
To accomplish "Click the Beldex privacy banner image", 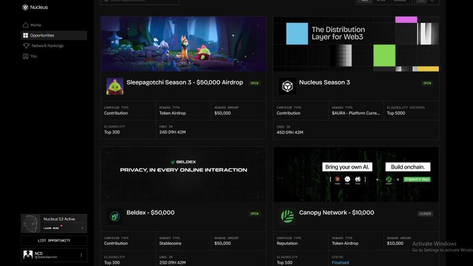I will (x=183, y=174).
